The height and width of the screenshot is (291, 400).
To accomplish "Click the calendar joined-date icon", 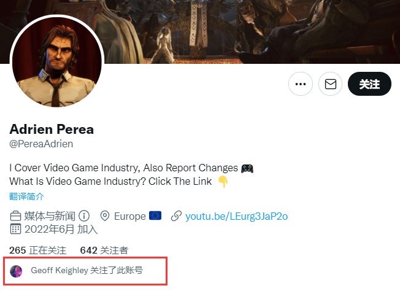I will (16, 230).
